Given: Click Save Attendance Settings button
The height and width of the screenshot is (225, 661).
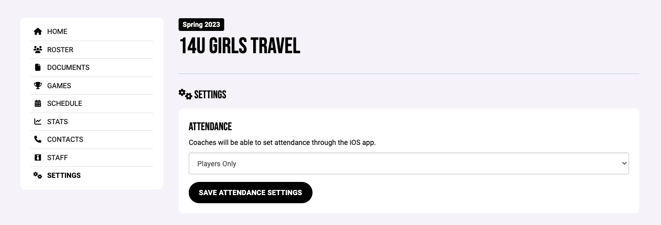Looking at the screenshot, I should pyautogui.click(x=251, y=193).
